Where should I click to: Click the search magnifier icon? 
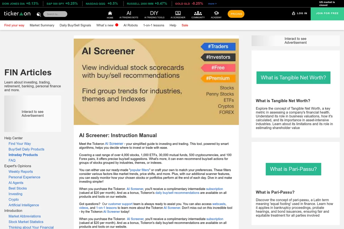coord(38,14)
